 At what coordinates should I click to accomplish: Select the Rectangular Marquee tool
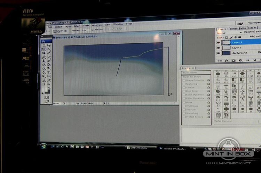point(43,45)
